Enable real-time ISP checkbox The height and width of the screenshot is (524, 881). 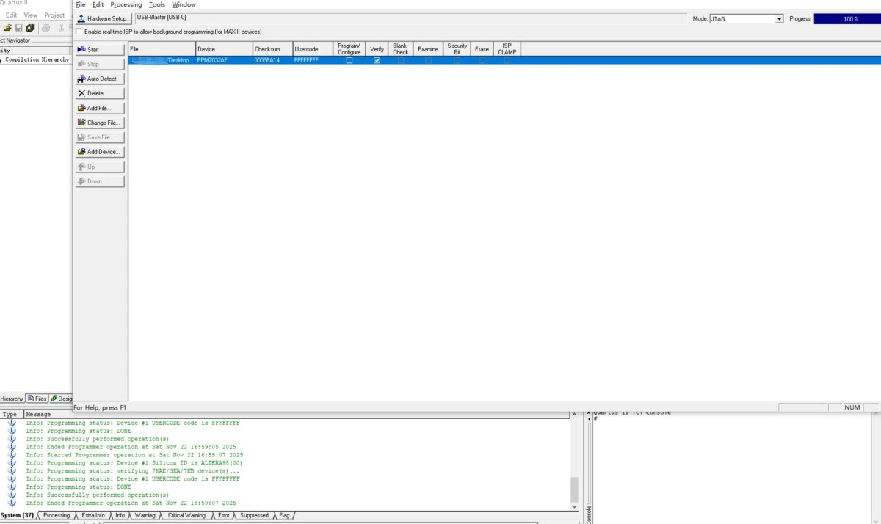click(x=80, y=32)
